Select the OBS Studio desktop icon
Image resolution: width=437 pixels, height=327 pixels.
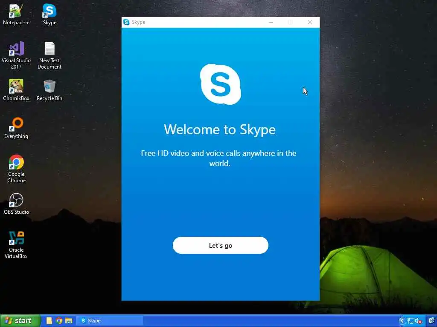pyautogui.click(x=16, y=204)
